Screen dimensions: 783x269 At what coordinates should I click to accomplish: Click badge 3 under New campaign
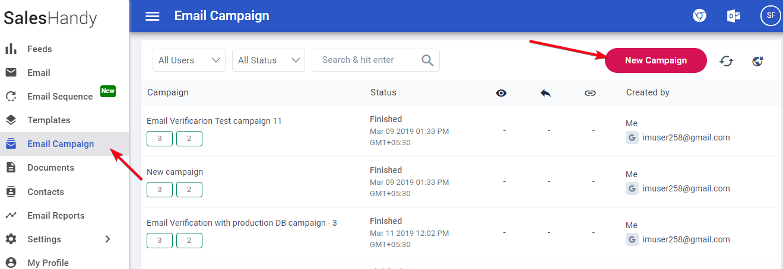click(160, 190)
